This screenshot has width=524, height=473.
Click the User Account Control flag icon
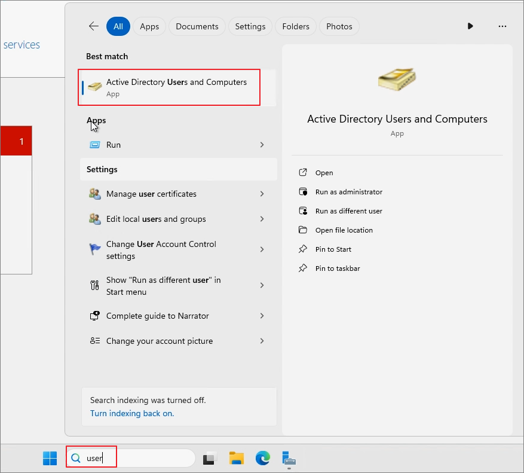94,249
